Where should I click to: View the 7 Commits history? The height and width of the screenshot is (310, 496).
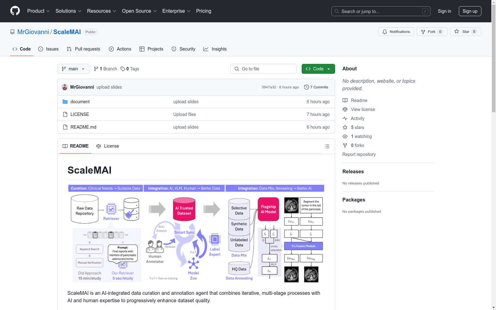coord(316,87)
